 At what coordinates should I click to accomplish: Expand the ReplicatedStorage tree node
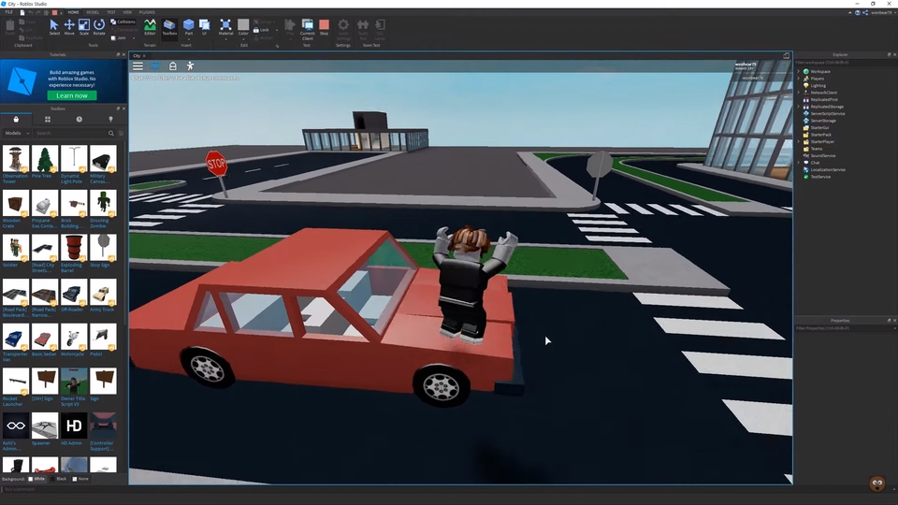[798, 107]
